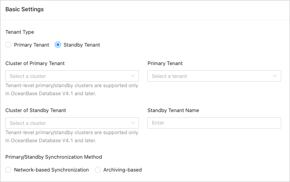The image size is (290, 182).
Task: Click the 'Primary/Standby Synchronization Method' label
Action: (53, 157)
